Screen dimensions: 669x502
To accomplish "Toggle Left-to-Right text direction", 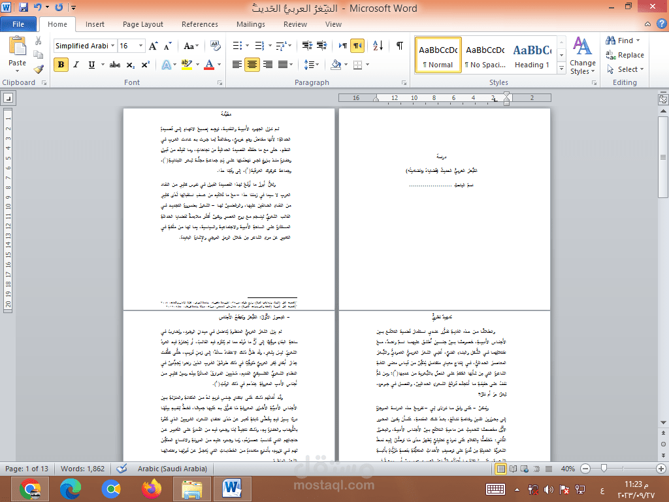I will point(342,45).
